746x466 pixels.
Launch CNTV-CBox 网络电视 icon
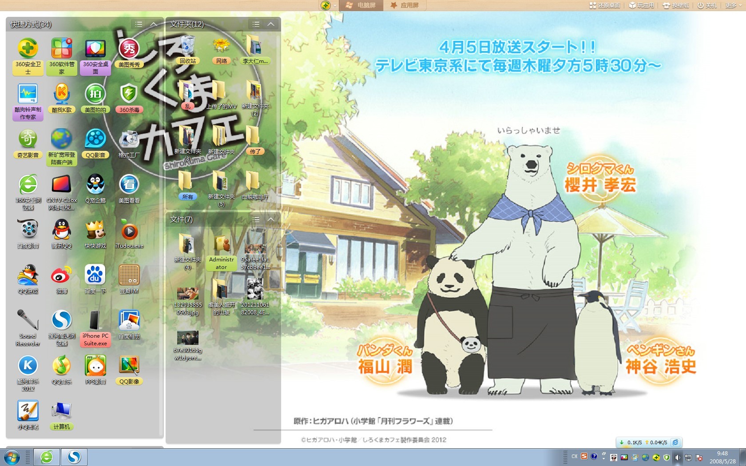click(62, 192)
